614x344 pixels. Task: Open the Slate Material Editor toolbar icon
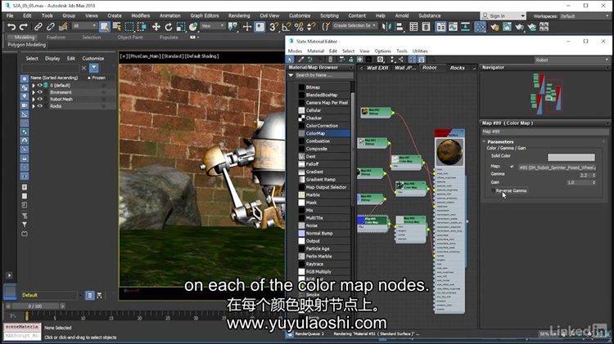pyautogui.click(x=480, y=27)
